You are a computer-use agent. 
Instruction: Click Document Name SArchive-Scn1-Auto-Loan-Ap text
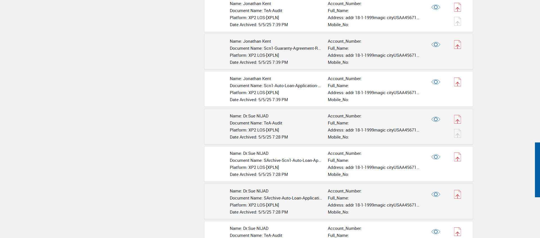(292, 160)
